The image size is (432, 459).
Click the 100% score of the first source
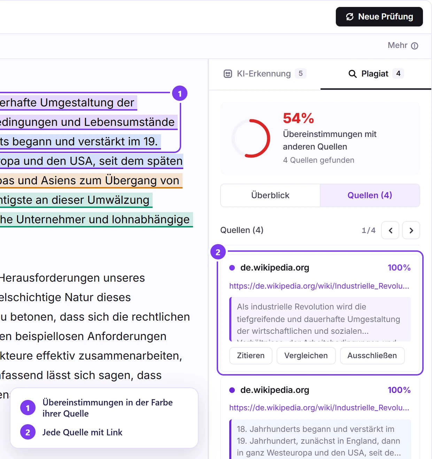399,268
